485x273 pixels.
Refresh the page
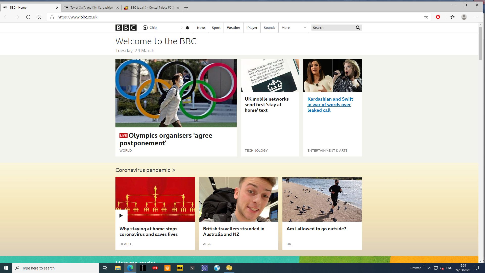pos(28,17)
